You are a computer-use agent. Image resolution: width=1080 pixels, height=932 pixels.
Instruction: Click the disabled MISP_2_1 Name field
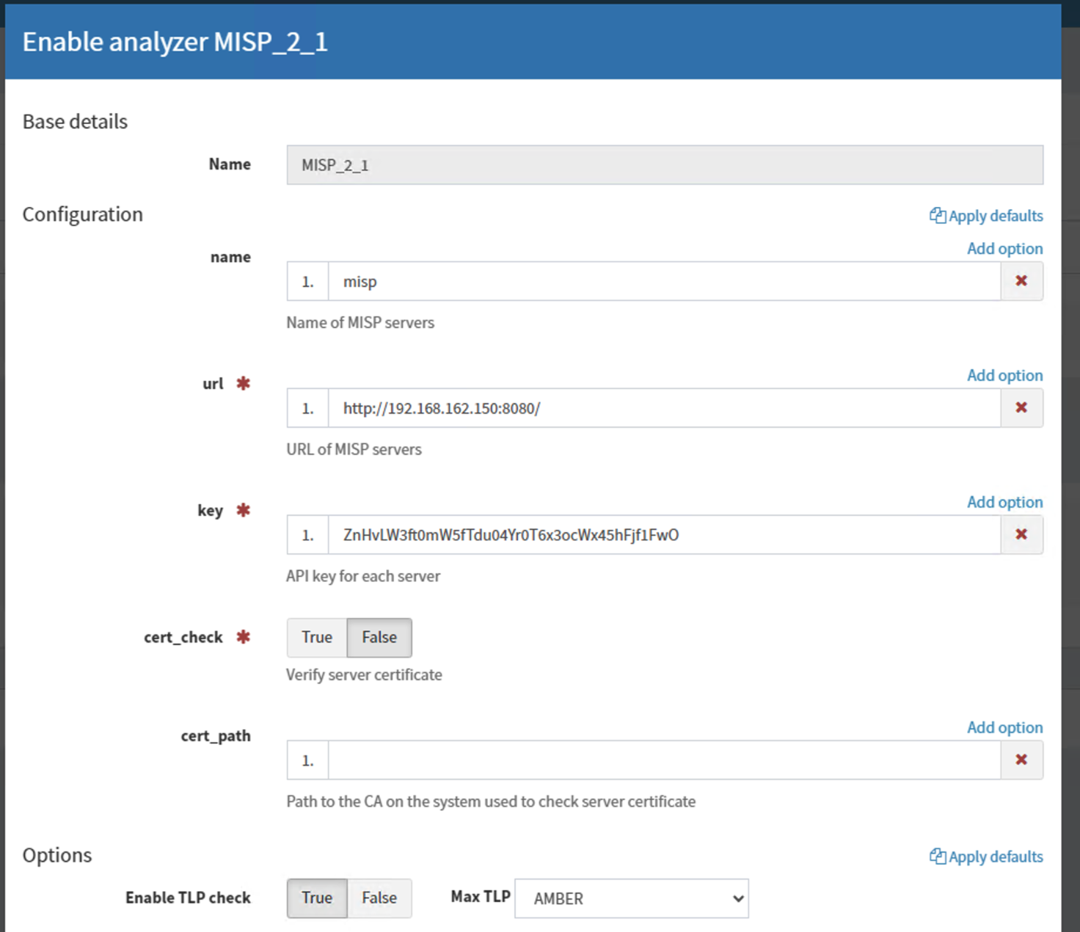point(664,165)
